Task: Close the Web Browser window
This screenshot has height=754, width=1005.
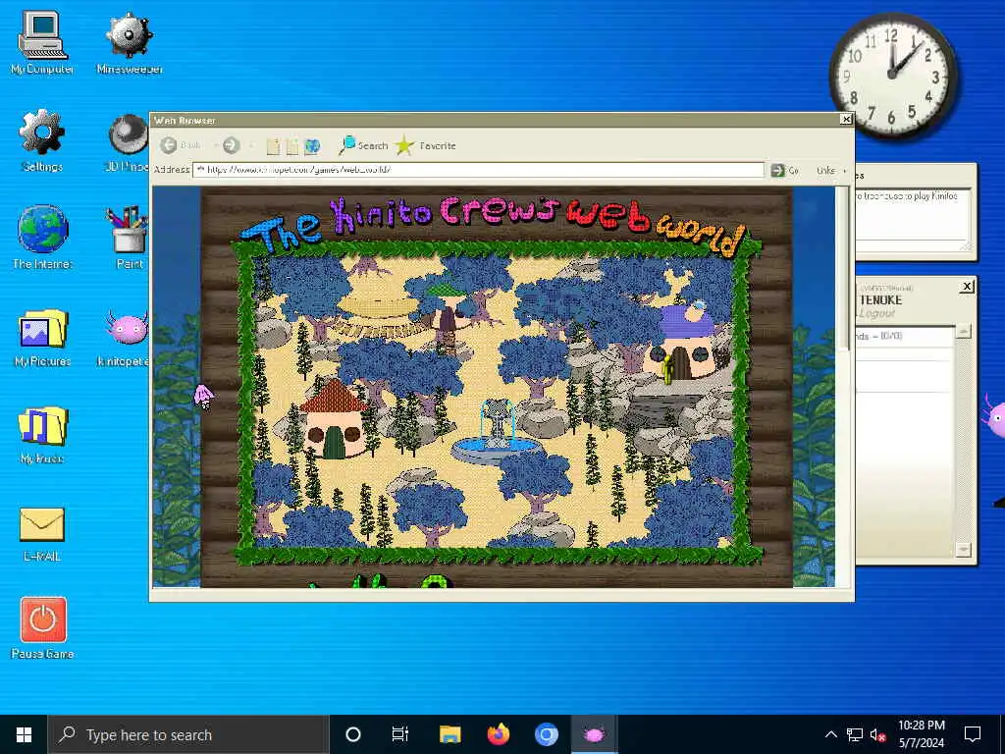Action: (846, 119)
